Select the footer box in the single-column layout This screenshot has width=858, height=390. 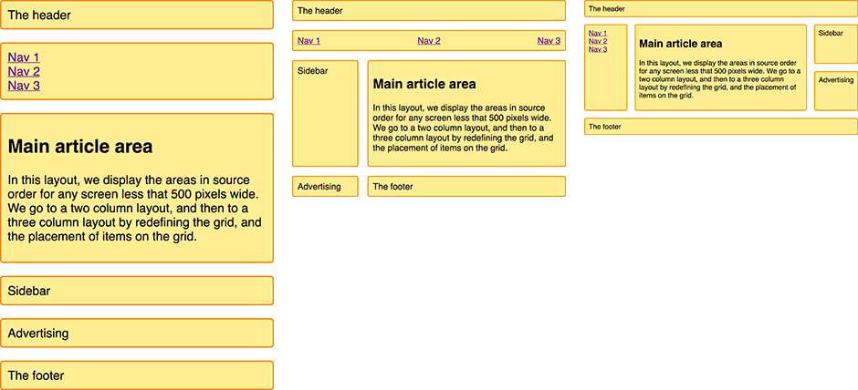[x=137, y=375]
